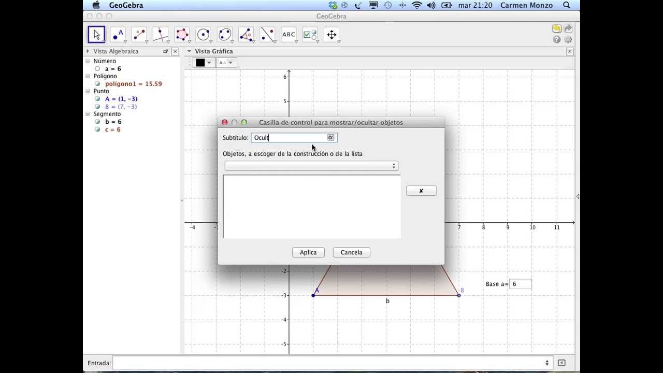Collapse the Punto group
This screenshot has width=663, height=373.
(88, 91)
